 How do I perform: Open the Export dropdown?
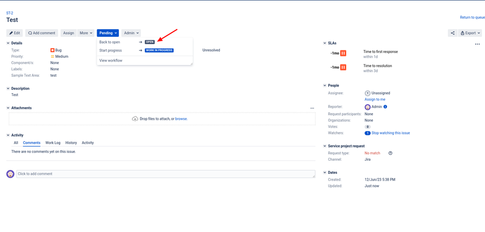pos(470,33)
